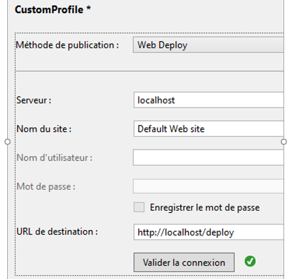Click the 'Enregistrer le mot de passe' label text

pos(205,208)
